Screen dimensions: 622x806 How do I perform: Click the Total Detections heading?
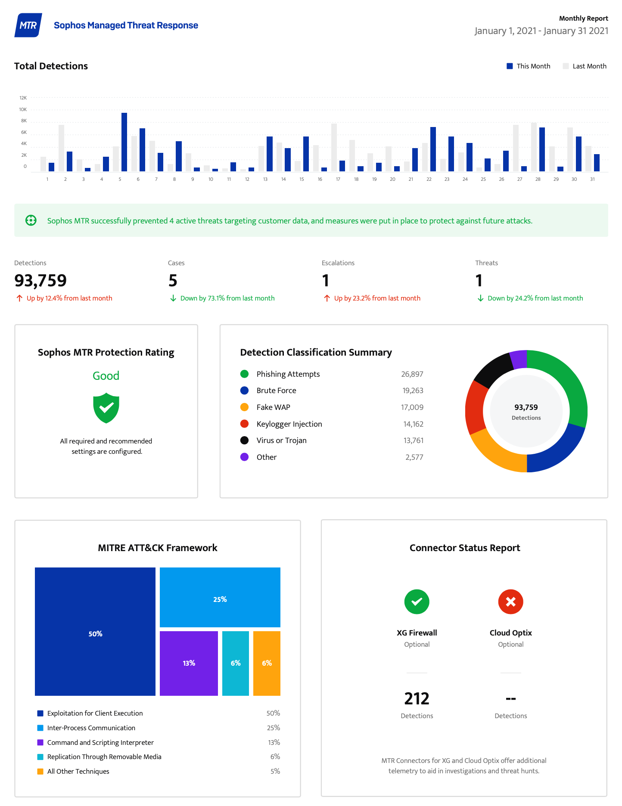51,66
